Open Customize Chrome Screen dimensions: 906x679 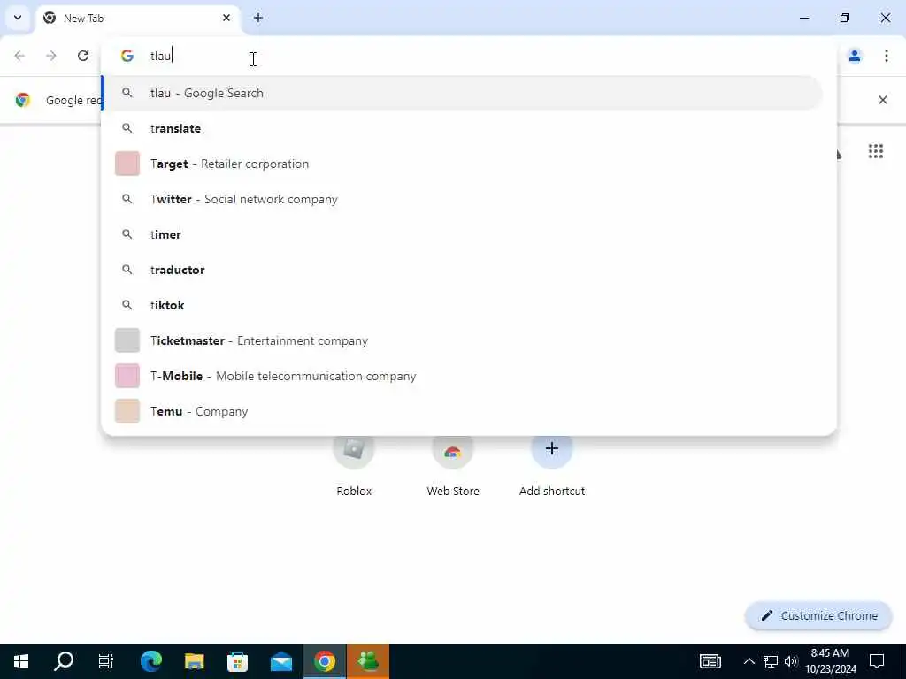click(818, 615)
